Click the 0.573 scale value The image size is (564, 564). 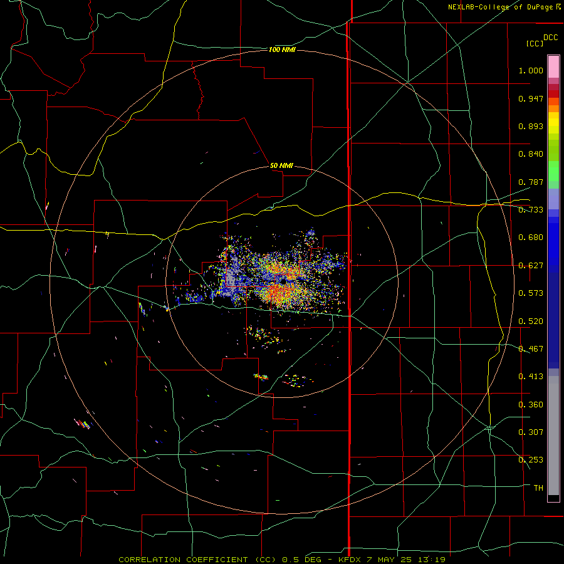[531, 293]
